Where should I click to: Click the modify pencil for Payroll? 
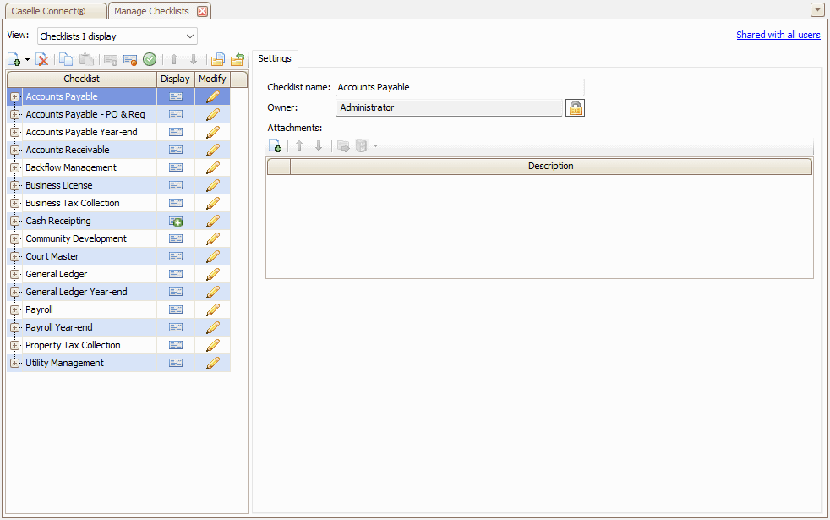click(x=213, y=309)
